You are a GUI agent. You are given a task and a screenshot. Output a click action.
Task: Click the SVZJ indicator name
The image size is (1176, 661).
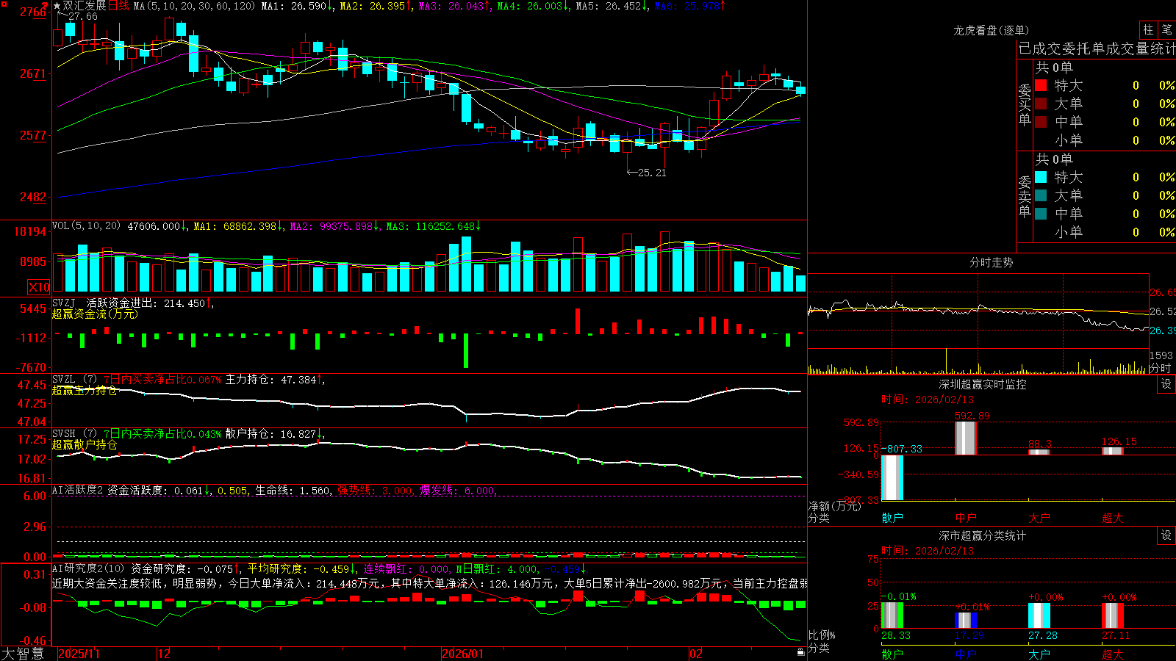64,303
